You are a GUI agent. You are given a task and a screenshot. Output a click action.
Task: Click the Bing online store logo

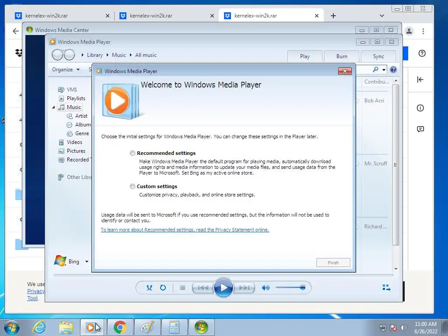click(60, 261)
